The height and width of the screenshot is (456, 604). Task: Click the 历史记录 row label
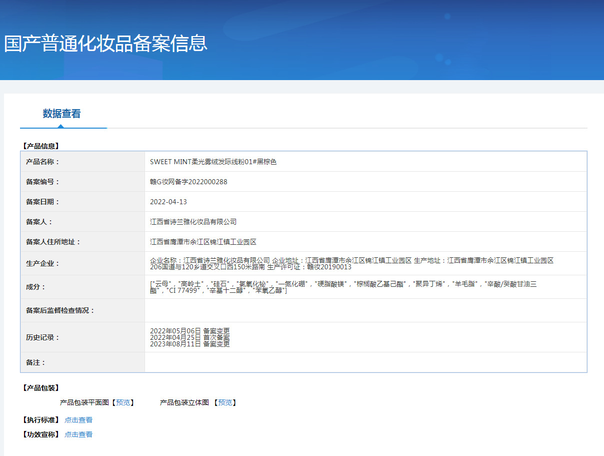click(42, 337)
